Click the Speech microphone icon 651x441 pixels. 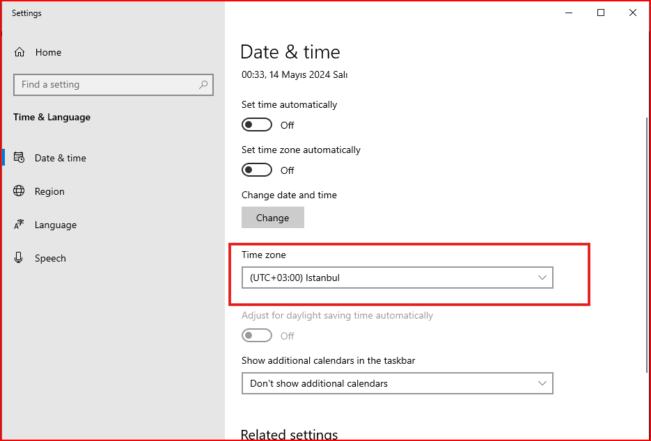19,258
